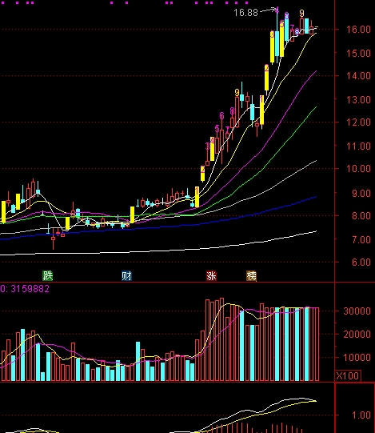Click the 11.00 price axis label
Image resolution: width=375 pixels, height=433 pixels.
(x=358, y=146)
